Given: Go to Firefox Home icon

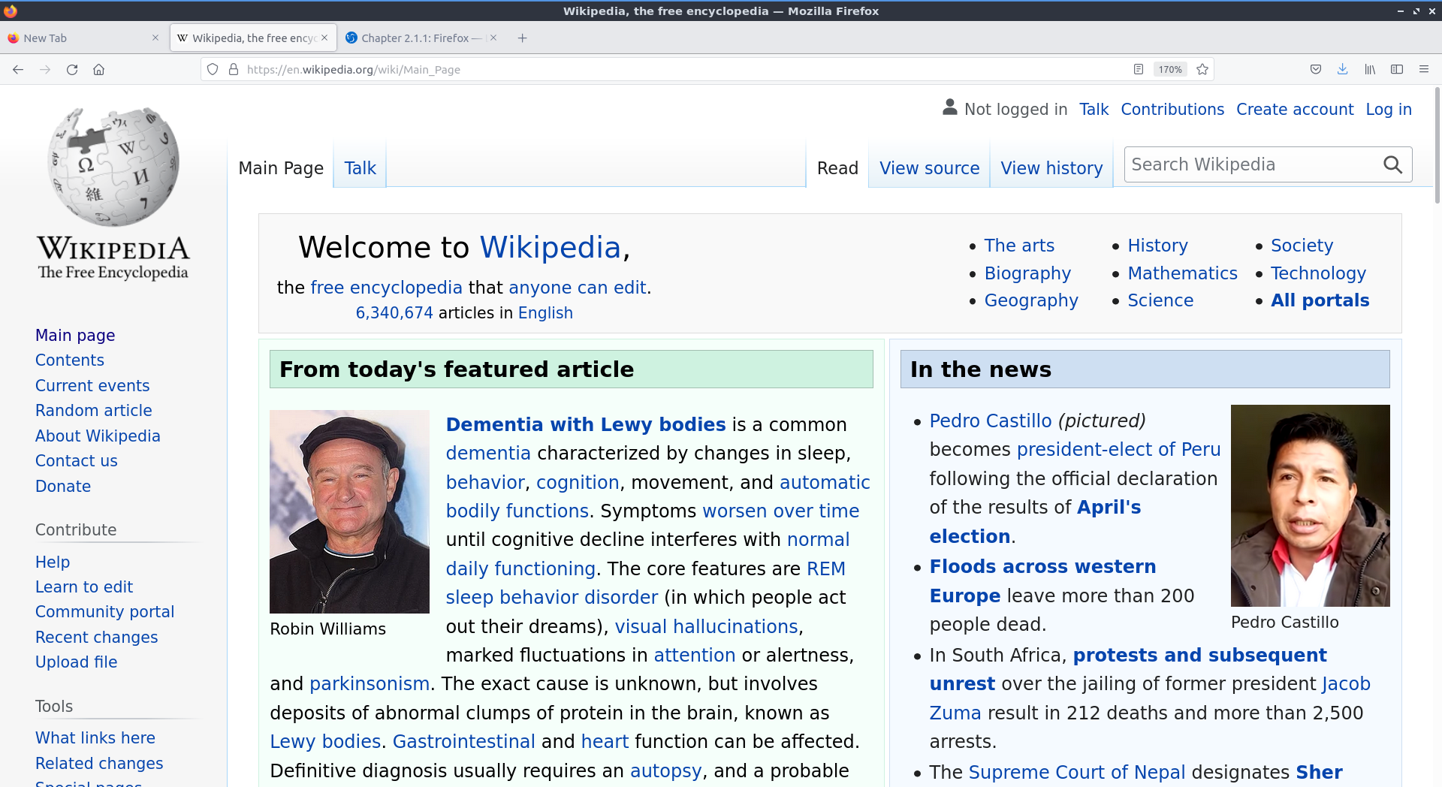Looking at the screenshot, I should tap(98, 70).
